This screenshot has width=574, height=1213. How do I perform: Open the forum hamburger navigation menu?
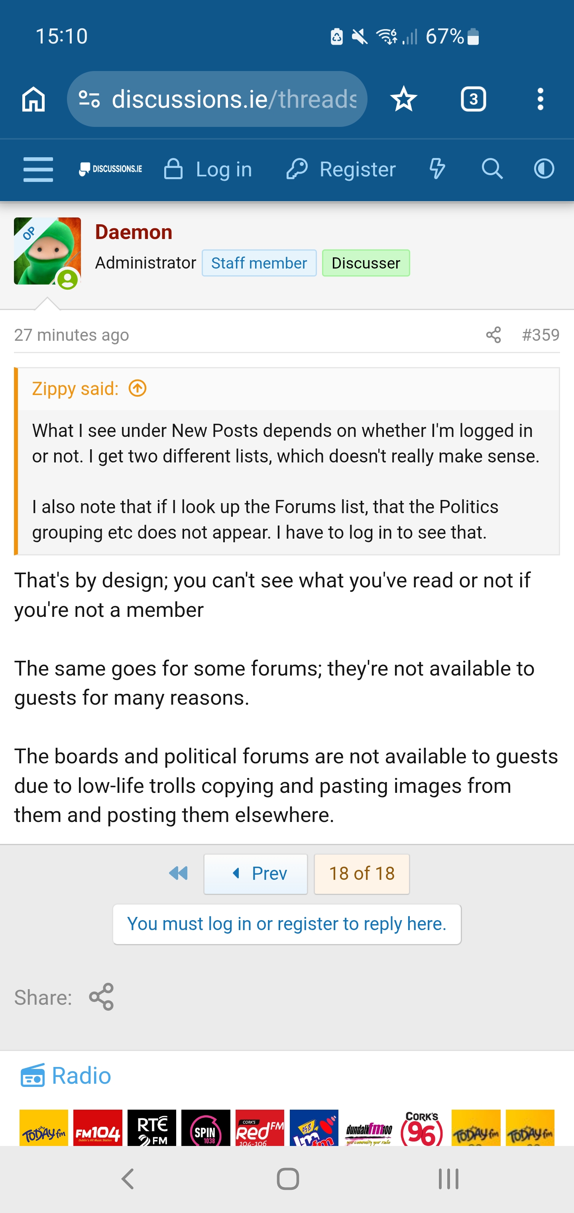38,170
